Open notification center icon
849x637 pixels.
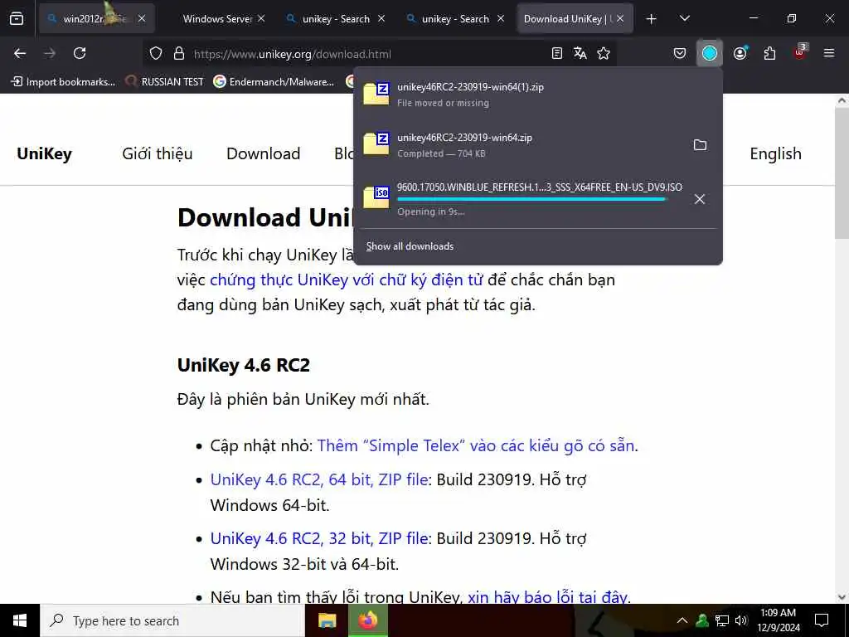pyautogui.click(x=822, y=620)
